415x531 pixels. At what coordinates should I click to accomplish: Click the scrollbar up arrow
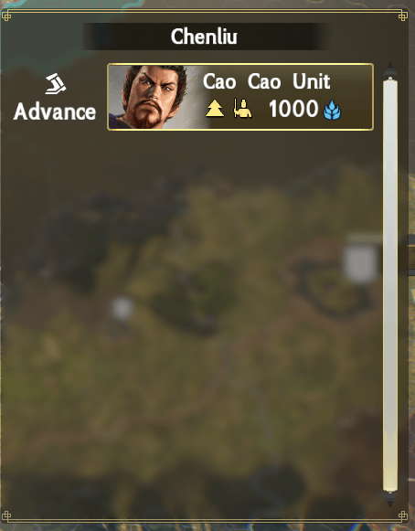(390, 69)
